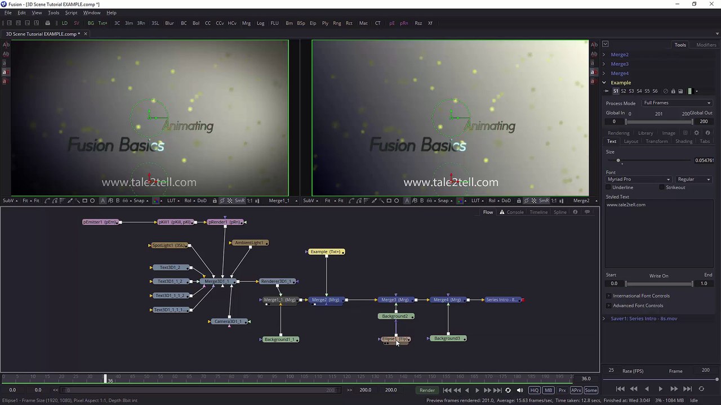Add a Brightness Contrast tool (BC)
Viewport: 721px width, 405px height.
click(184, 23)
